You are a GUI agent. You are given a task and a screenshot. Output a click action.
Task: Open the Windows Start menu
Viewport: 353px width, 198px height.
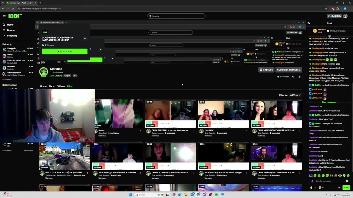[x=131, y=195]
